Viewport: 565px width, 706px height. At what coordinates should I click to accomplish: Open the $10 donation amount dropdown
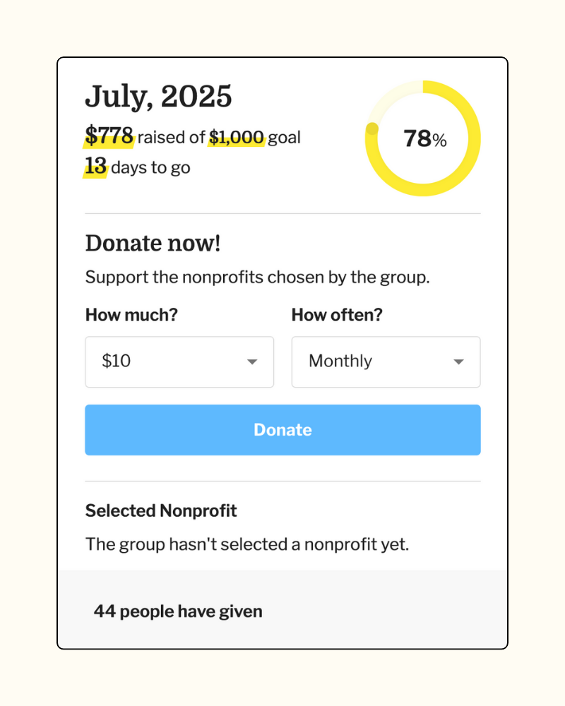pos(179,361)
